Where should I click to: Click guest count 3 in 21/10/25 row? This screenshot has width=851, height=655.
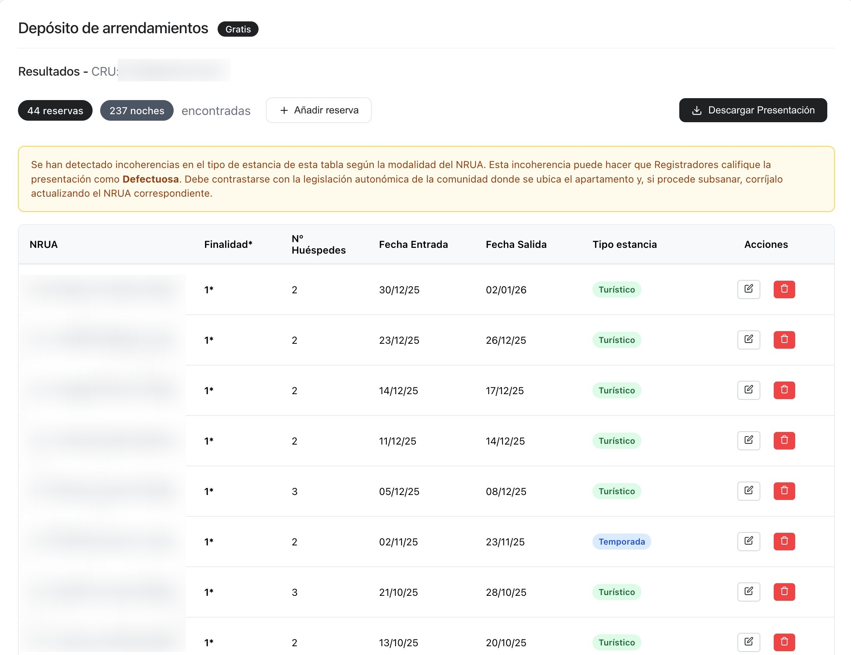295,592
